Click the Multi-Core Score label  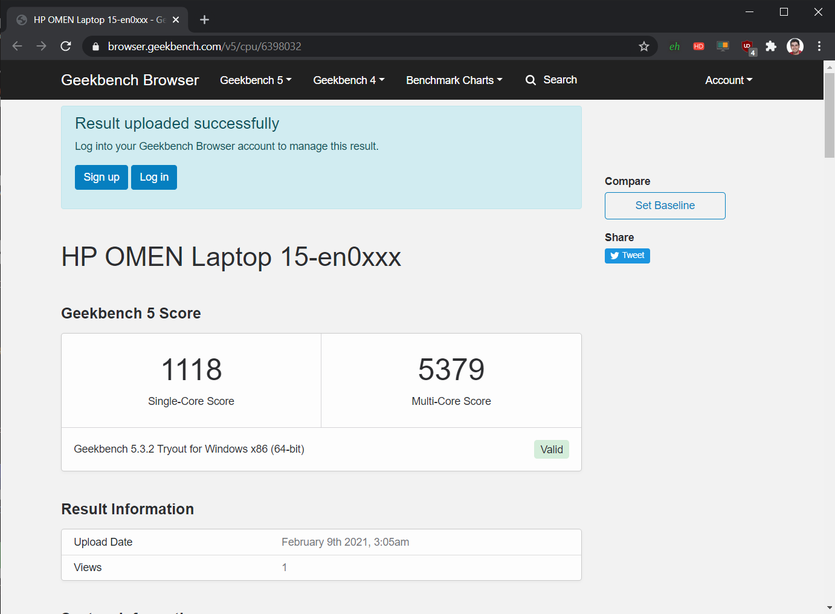(x=451, y=401)
